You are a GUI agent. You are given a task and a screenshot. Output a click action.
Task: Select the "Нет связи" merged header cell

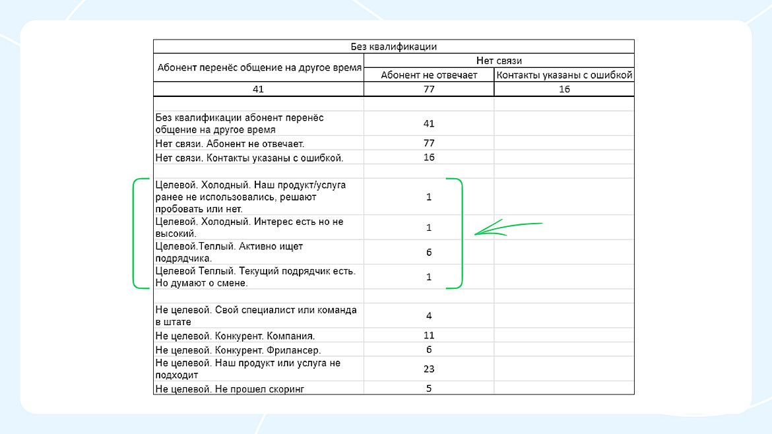pyautogui.click(x=499, y=61)
